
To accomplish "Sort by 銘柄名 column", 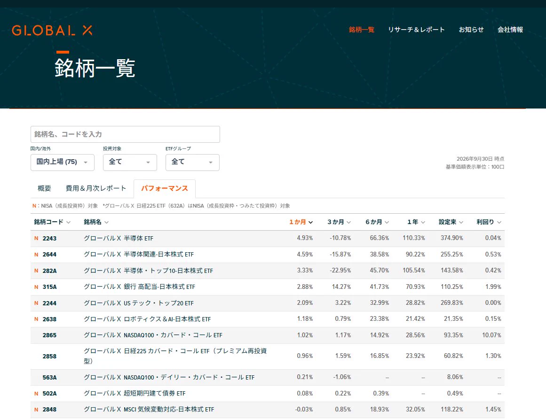I will point(96,222).
